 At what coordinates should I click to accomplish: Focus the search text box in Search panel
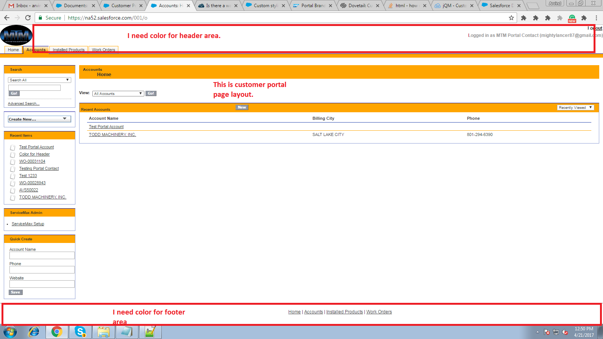coord(34,88)
